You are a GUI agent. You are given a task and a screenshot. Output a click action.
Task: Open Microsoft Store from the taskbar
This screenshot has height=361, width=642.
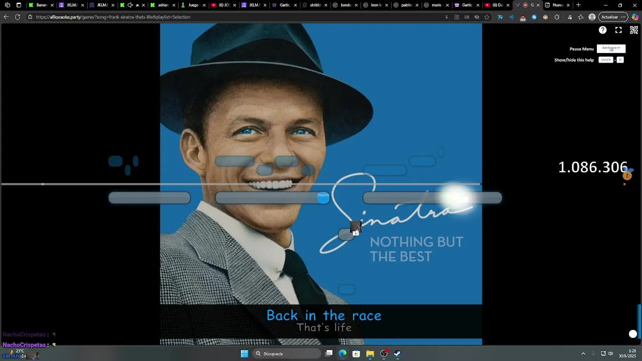(x=356, y=353)
